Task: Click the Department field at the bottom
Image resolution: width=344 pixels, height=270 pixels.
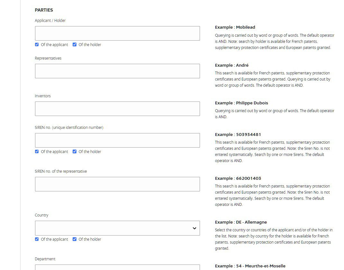Action: point(117,267)
